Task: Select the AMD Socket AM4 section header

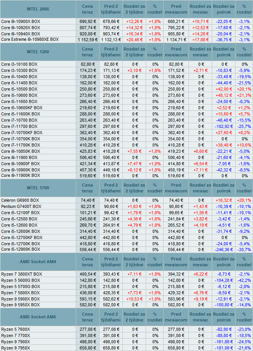Action: [x=38, y=262]
